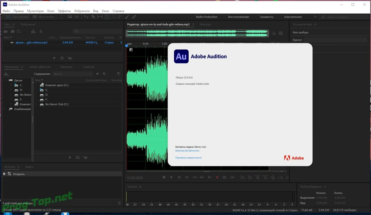Click Zoom Out Amplitude icon
Viewport: 371px width, 215px height.
click(x=250, y=177)
